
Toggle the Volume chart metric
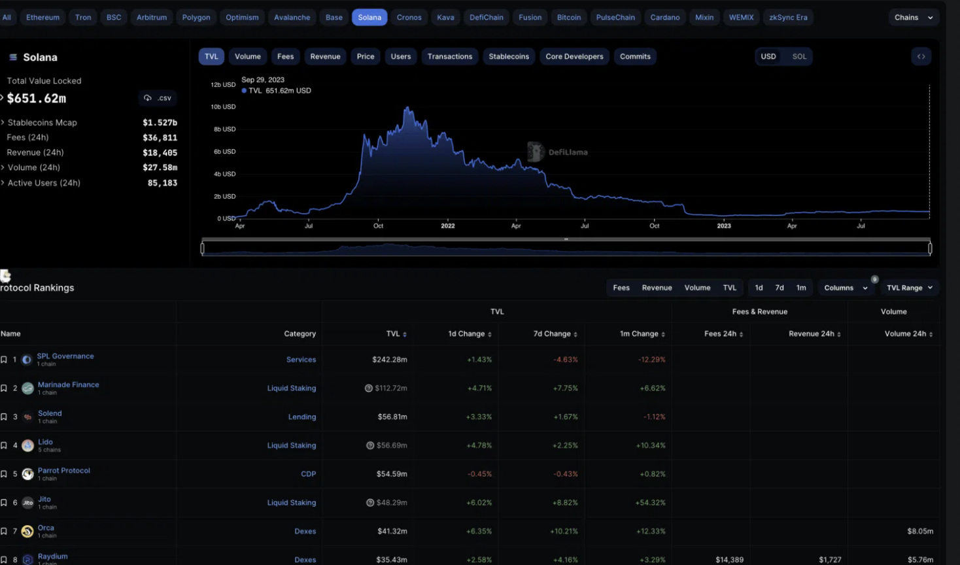coord(248,57)
